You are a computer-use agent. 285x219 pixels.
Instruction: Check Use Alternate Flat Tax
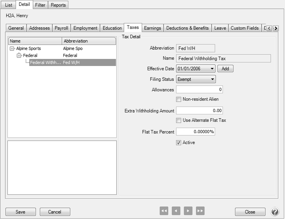coord(179,120)
